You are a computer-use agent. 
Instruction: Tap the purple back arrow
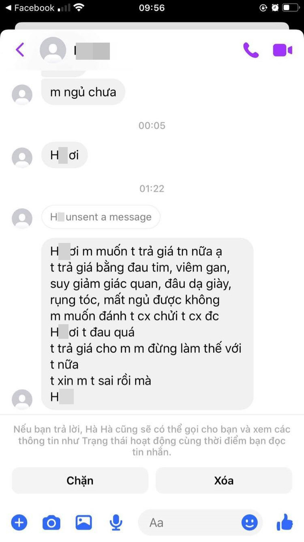click(20, 50)
